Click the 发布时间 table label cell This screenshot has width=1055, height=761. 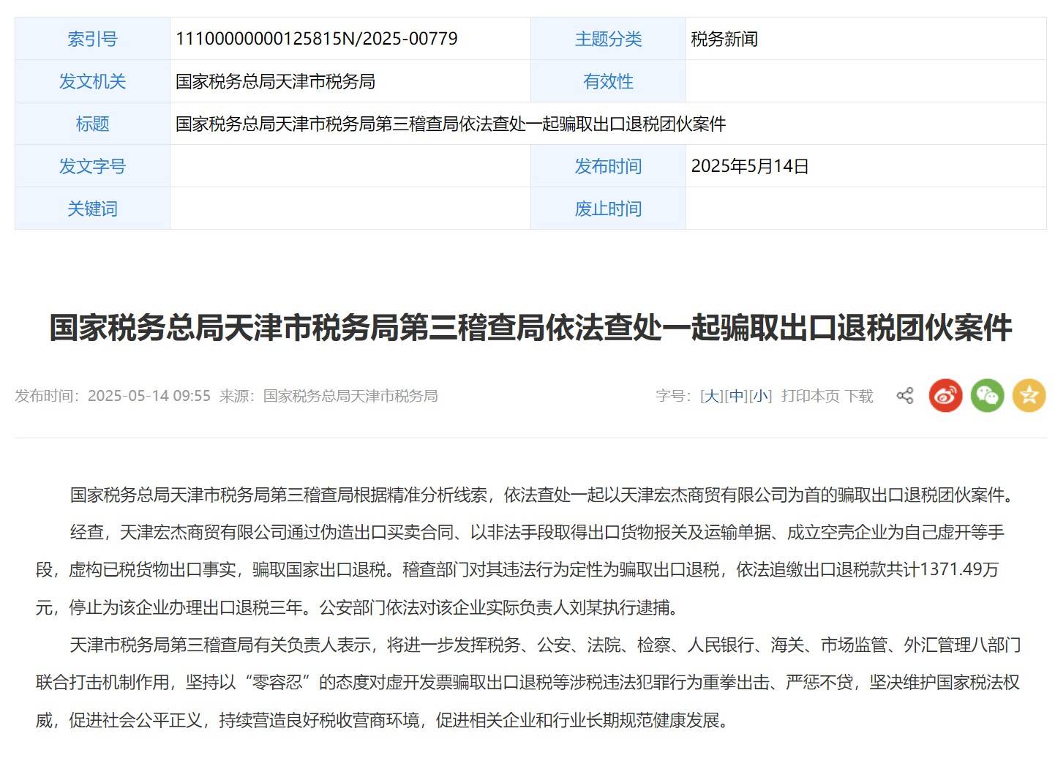pyautogui.click(x=608, y=166)
